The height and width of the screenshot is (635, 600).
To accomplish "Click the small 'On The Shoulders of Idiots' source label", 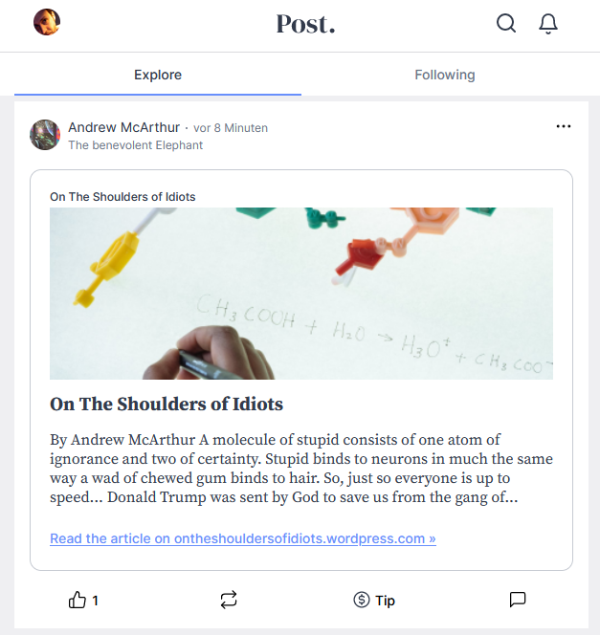I will (122, 197).
